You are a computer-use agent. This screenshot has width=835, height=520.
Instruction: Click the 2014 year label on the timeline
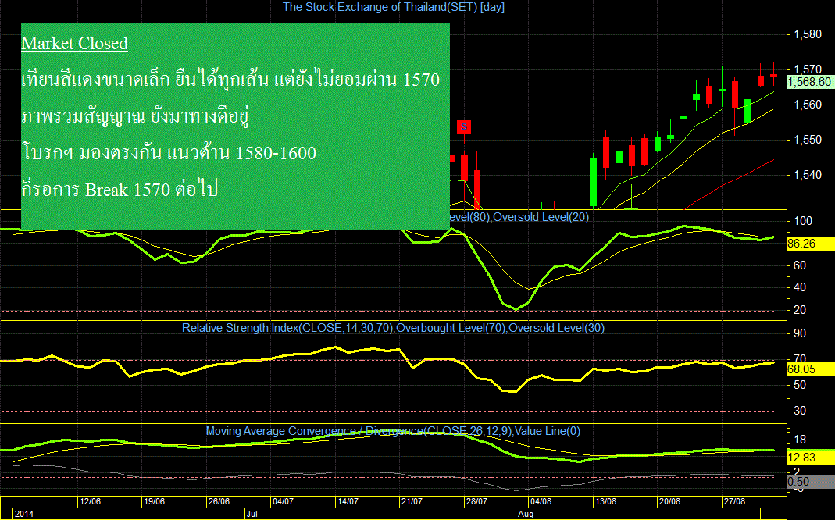pyautogui.click(x=24, y=515)
